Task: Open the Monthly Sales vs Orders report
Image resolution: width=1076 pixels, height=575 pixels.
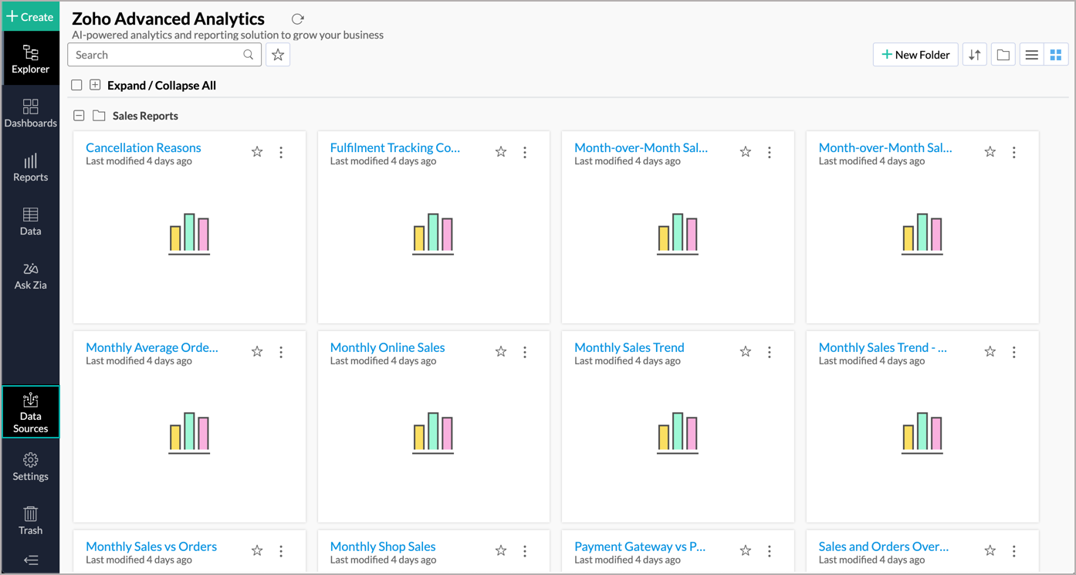Action: point(151,546)
